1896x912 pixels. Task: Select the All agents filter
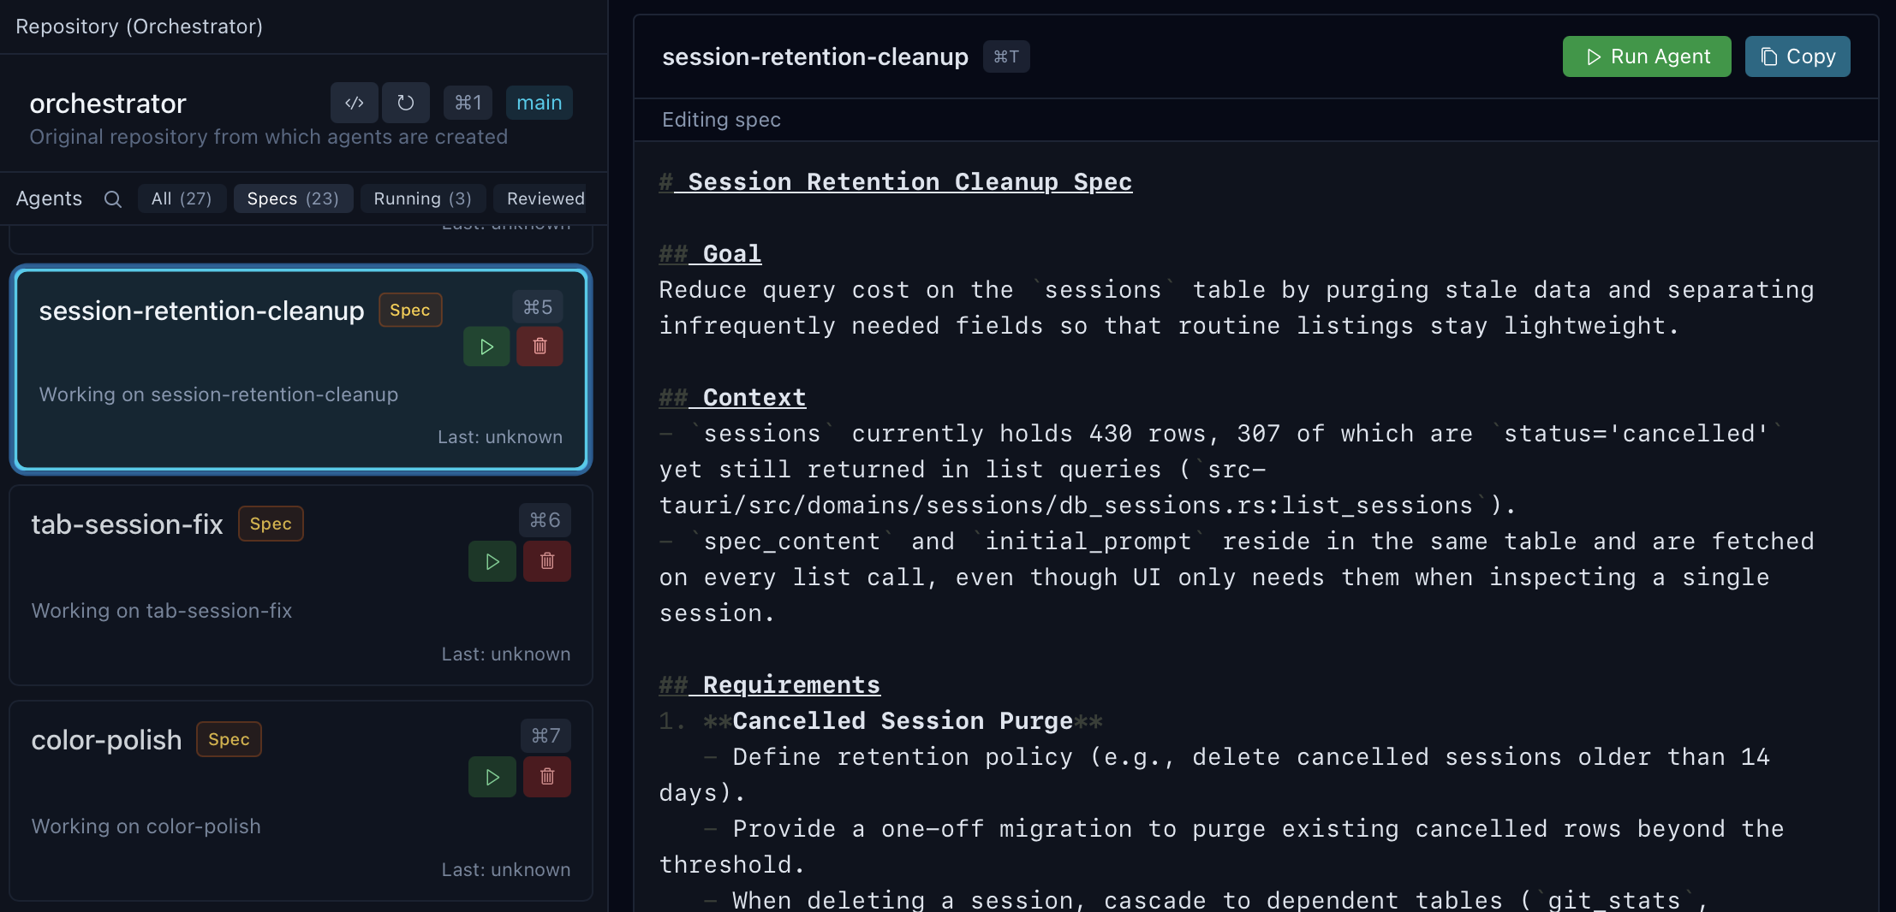coord(182,198)
